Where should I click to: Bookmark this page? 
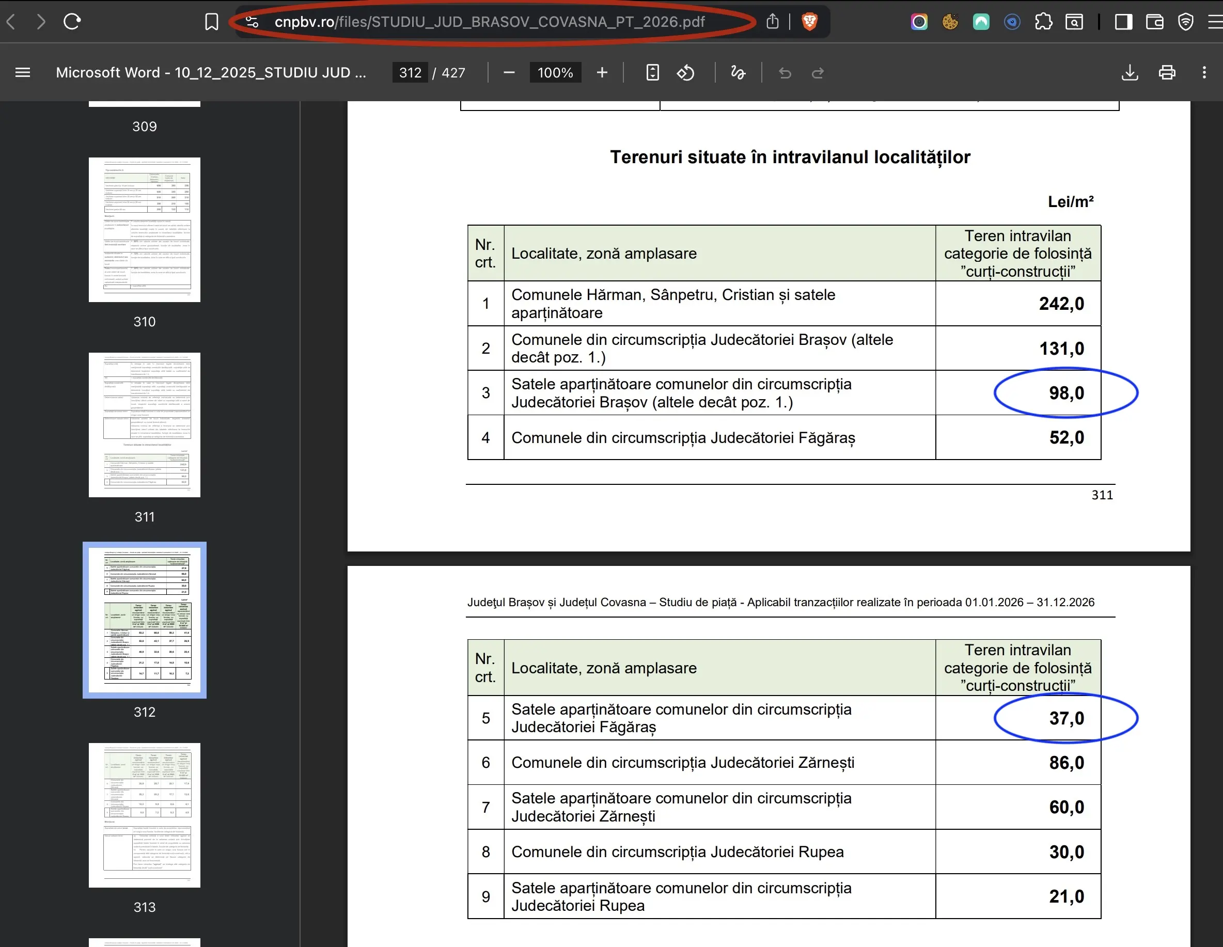[x=211, y=22]
